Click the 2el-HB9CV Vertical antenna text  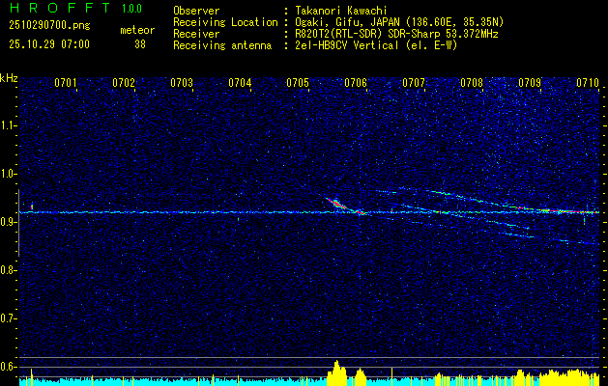point(376,45)
